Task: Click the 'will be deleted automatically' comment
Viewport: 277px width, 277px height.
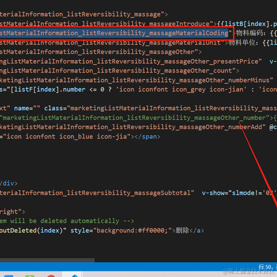Action: 64,221
